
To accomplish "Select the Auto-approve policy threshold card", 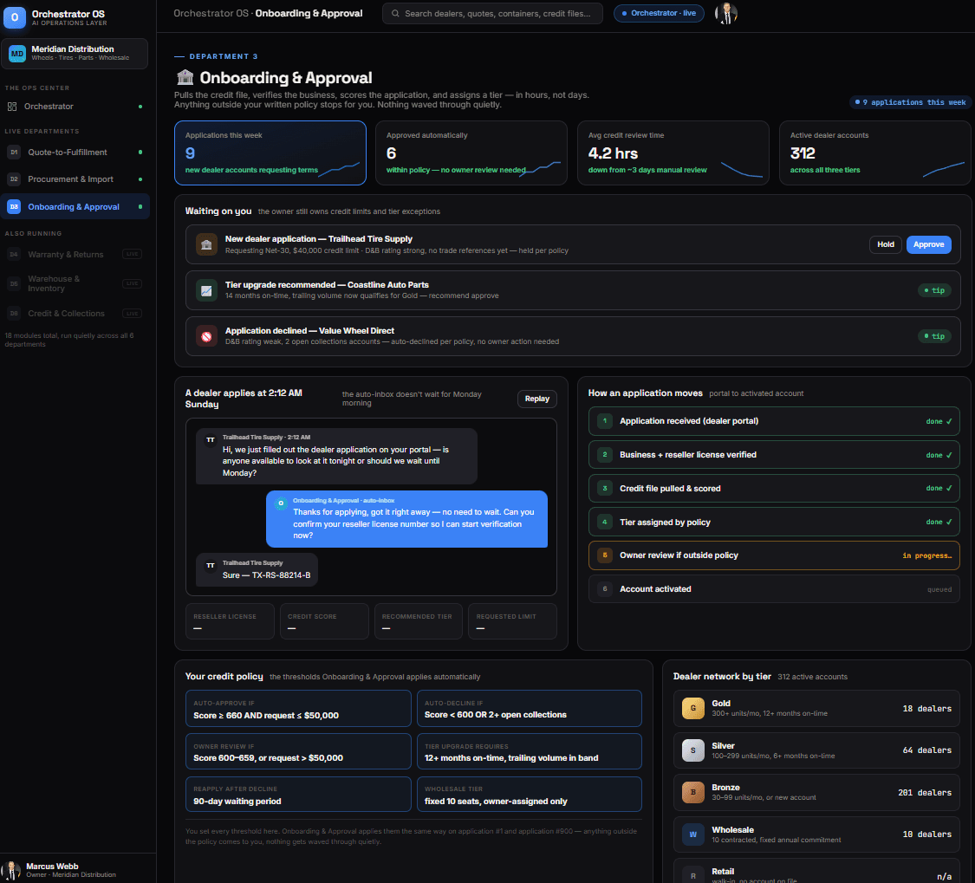I will (298, 708).
